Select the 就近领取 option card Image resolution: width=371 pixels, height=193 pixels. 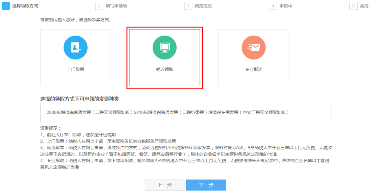click(x=165, y=58)
